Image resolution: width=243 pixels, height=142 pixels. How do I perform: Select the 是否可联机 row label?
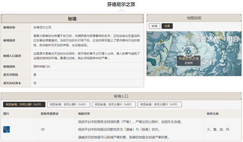[x=11, y=75]
